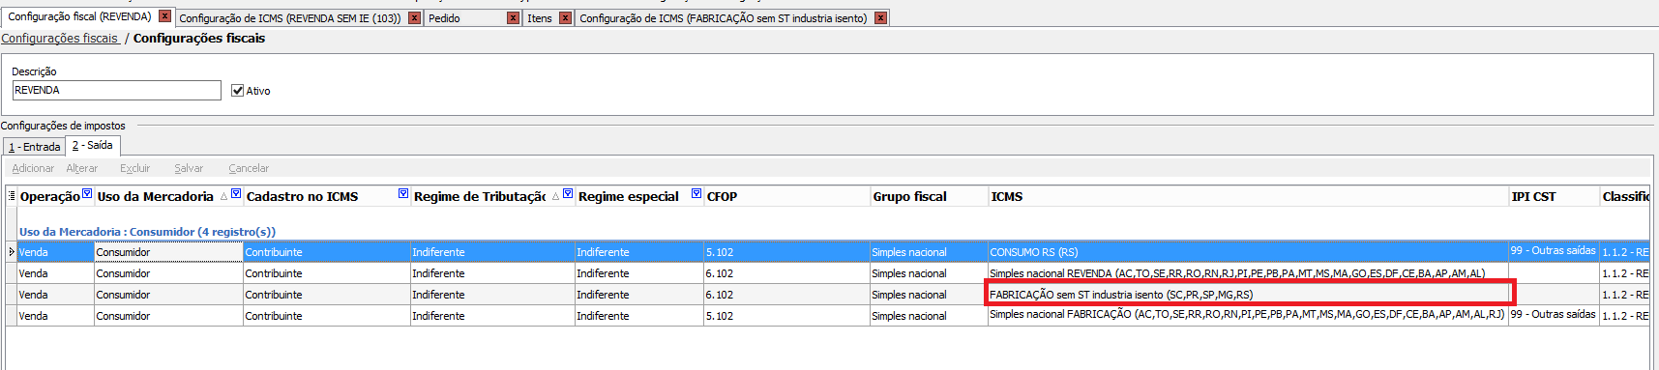
Task: Click the Adicionar button
Action: pyautogui.click(x=33, y=168)
